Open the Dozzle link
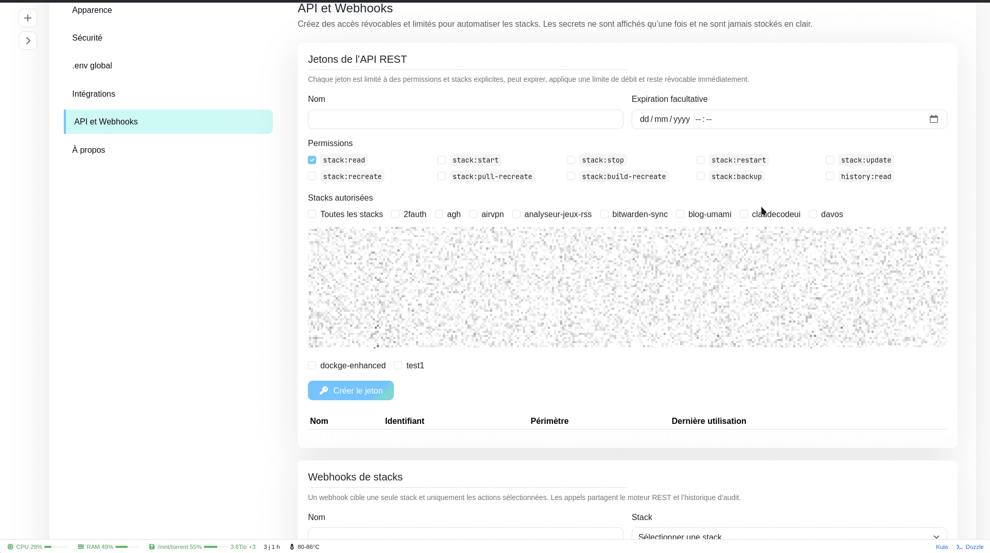The width and height of the screenshot is (990, 553). pos(975,547)
